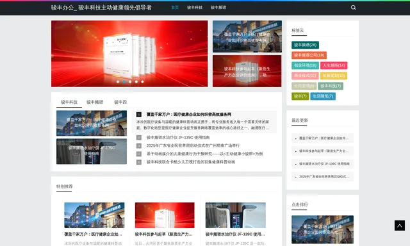Open top-right banner card 覆盖千家万户
Screen dimensions: 410x246
point(247,37)
